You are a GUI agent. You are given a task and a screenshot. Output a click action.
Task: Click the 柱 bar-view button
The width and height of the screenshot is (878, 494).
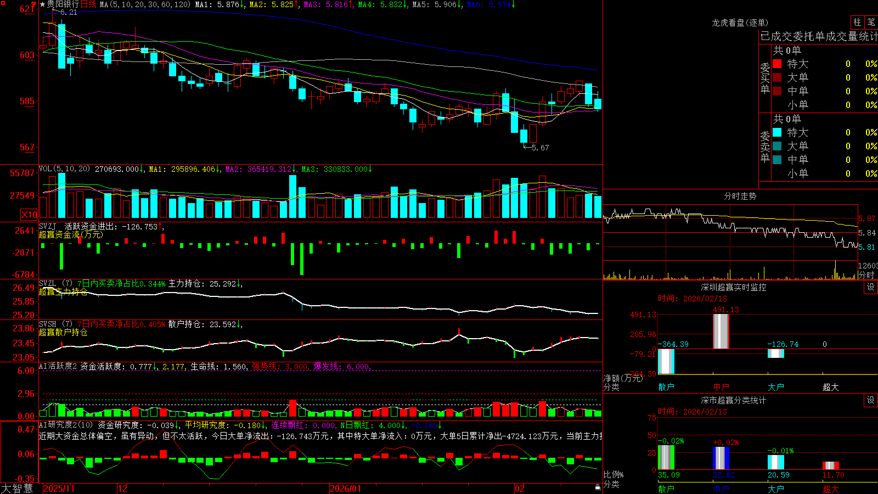point(857,23)
